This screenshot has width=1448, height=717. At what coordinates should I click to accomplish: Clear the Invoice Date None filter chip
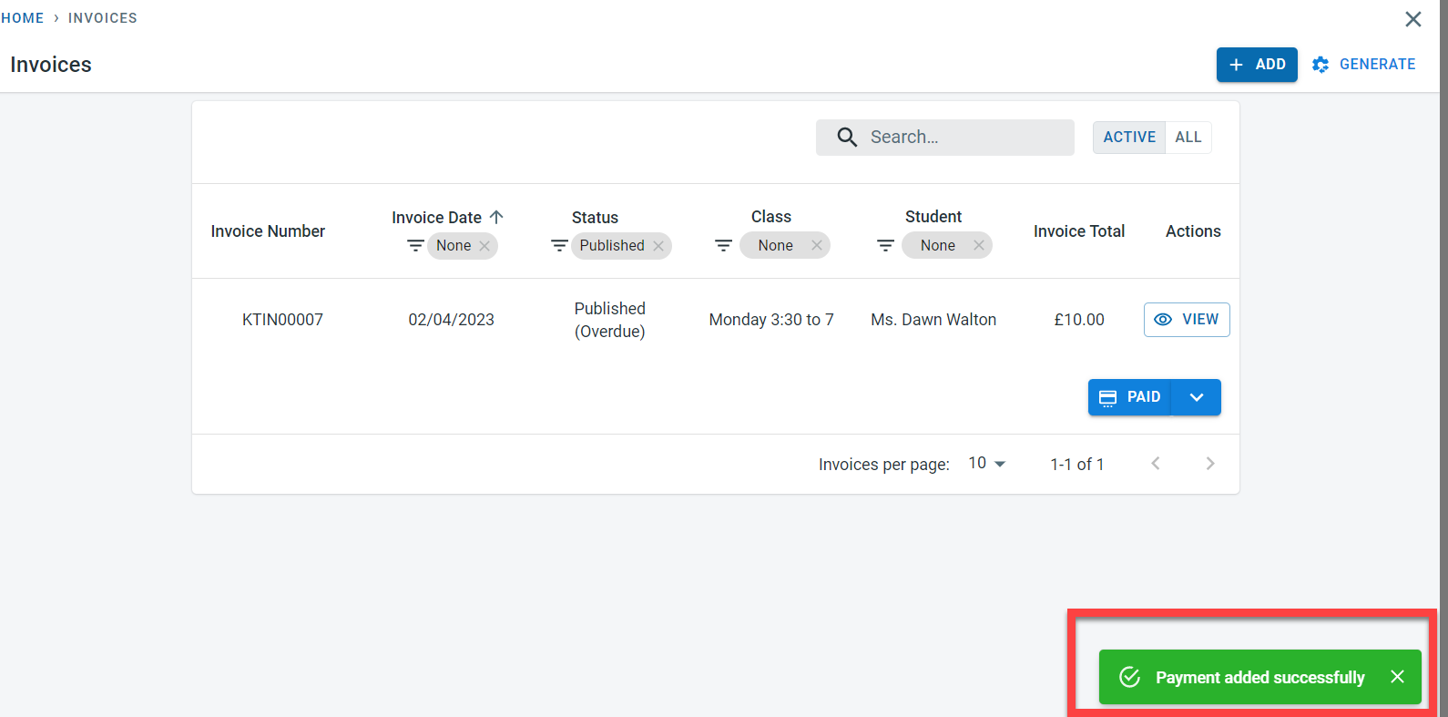(484, 246)
